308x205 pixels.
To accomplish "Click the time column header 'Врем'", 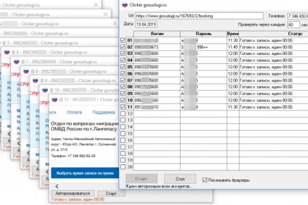I will click(233, 34).
